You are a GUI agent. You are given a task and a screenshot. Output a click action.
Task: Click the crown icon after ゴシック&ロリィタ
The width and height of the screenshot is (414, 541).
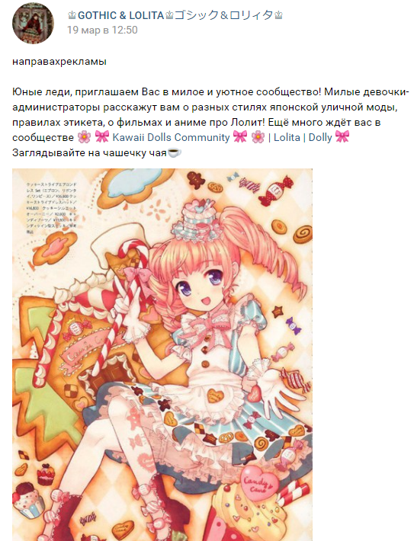point(278,15)
